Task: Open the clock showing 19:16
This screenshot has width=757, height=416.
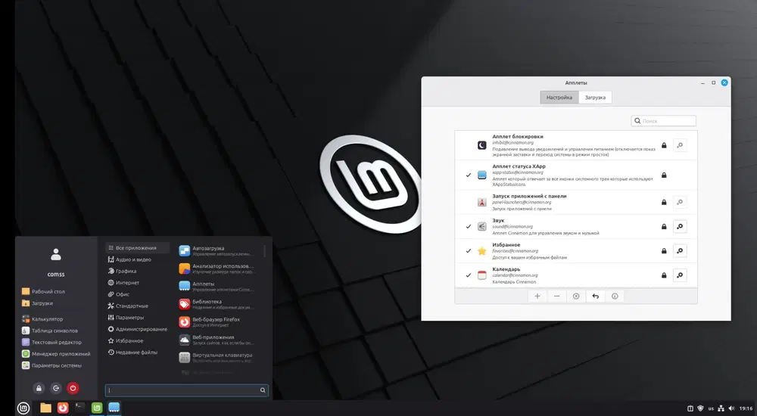Action: click(x=746, y=408)
